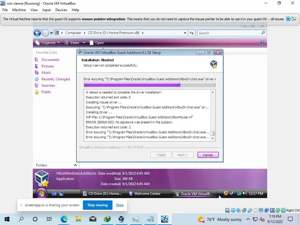Click Hide link in sharing bar
Screen dimensions: 300x225
(120, 205)
